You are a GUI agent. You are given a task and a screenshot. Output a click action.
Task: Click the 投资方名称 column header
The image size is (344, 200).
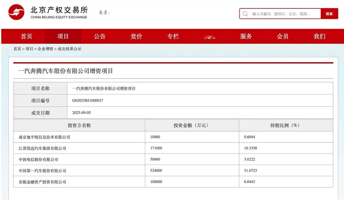click(x=79, y=125)
